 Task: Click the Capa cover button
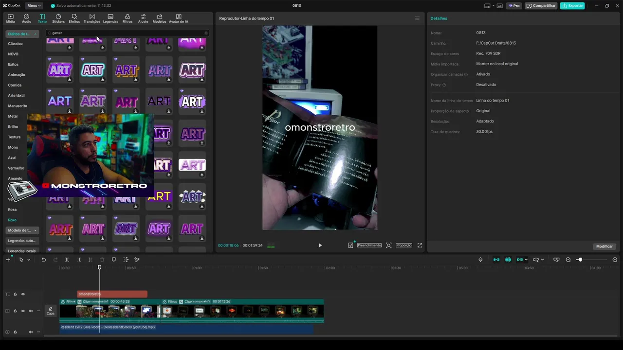(x=51, y=311)
